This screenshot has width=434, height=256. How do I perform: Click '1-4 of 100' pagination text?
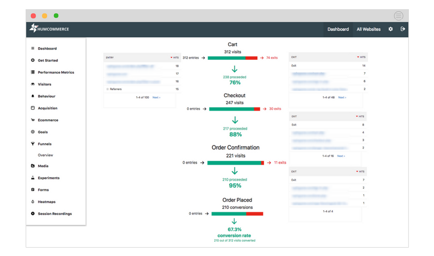(142, 98)
